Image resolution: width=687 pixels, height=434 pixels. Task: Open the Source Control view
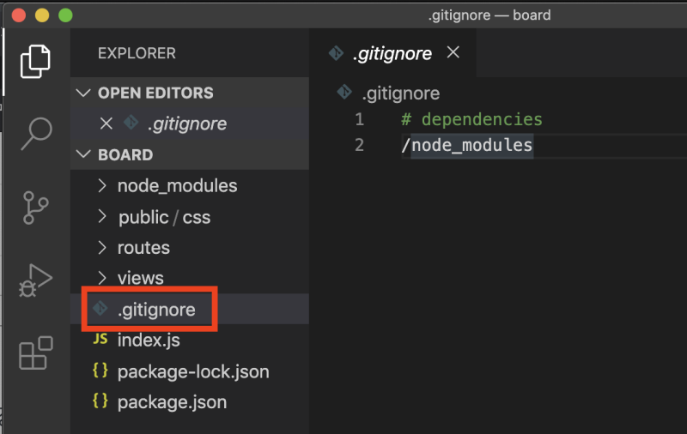coord(35,207)
